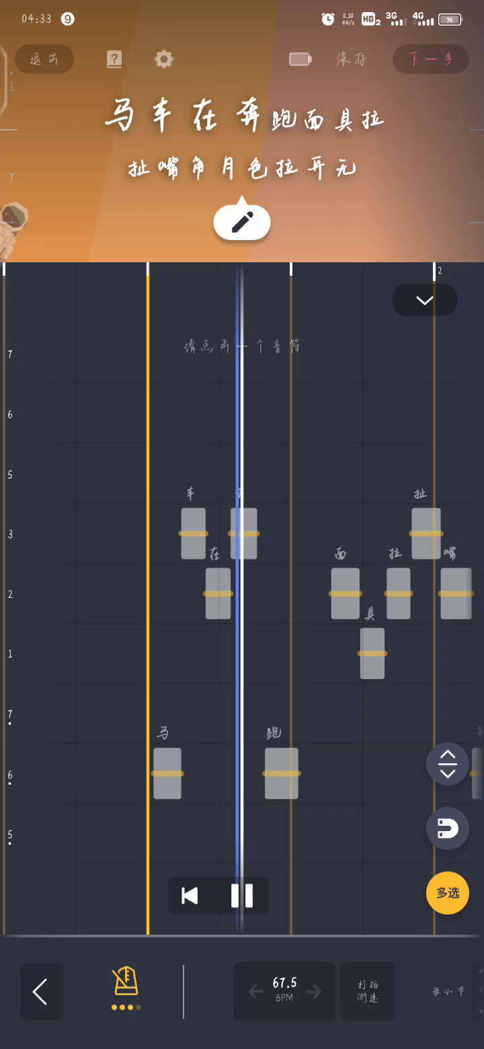Decrease BPM with left arrow
This screenshot has width=484, height=1049.
coord(255,991)
